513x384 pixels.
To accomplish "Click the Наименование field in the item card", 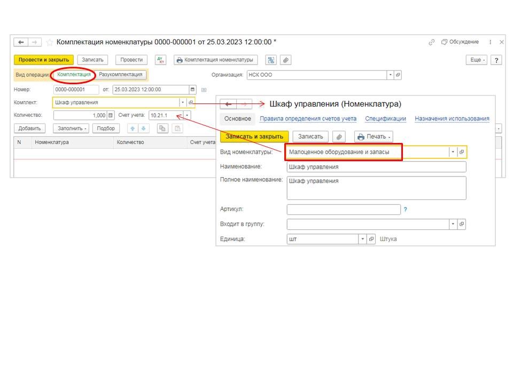I will pyautogui.click(x=376, y=167).
